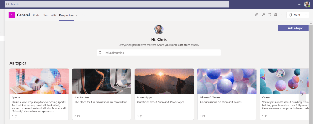
Task: Click the team's pink P icon
Action: coord(12,15)
